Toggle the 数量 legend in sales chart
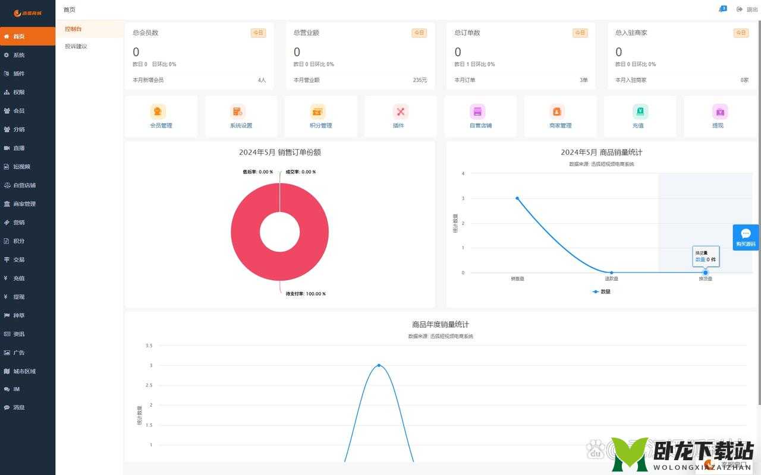This screenshot has width=761, height=475. pos(602,292)
